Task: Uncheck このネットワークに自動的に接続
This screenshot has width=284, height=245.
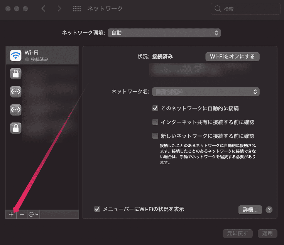Action: click(x=155, y=108)
